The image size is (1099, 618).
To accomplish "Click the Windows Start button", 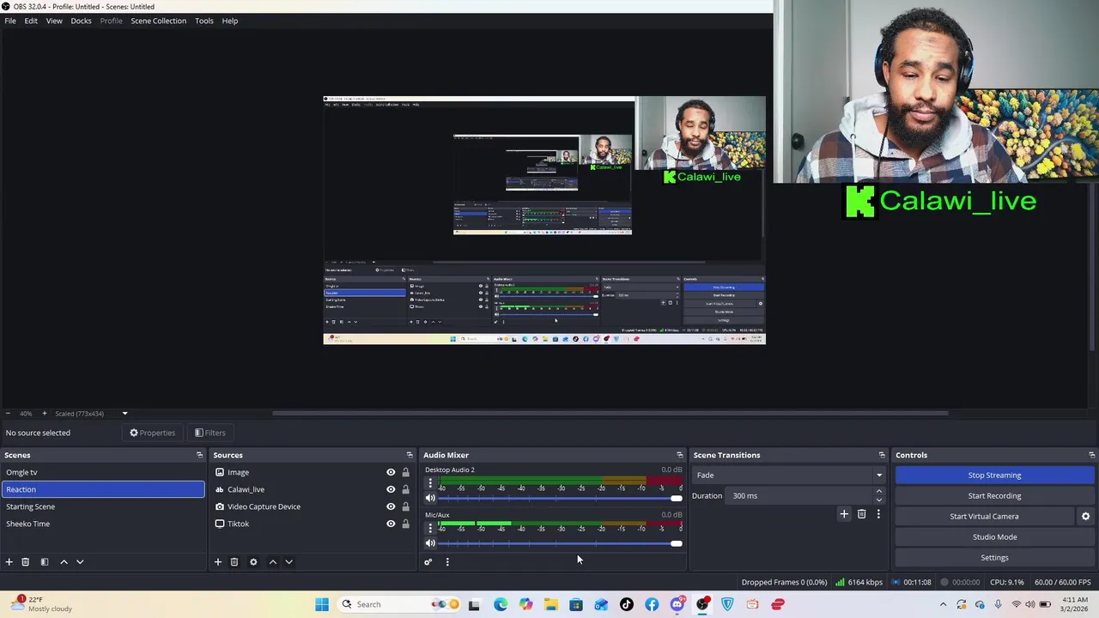I will tap(322, 604).
